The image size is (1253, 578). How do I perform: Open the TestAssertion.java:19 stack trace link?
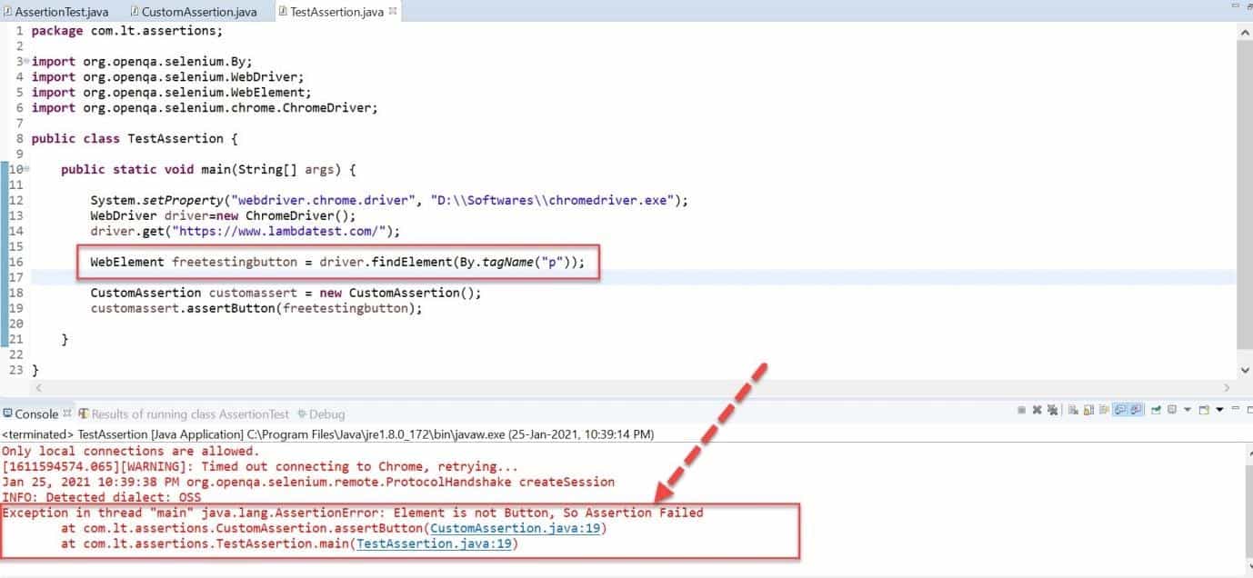[436, 543]
